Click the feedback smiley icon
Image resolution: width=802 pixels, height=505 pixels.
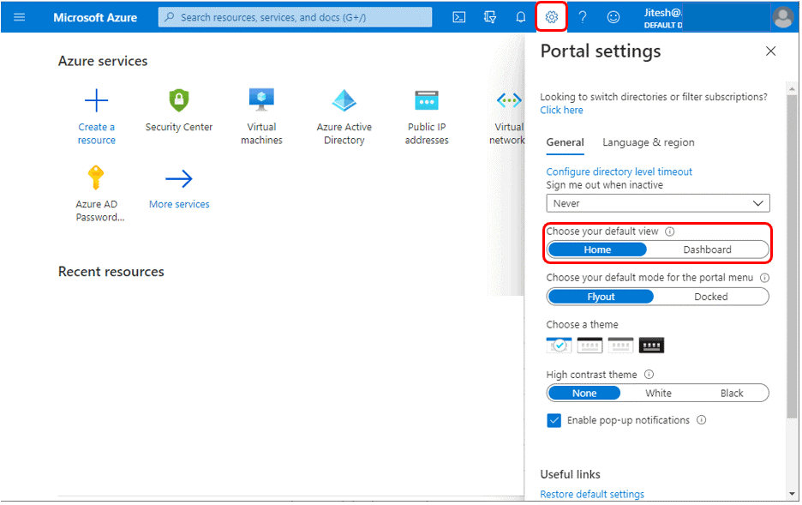(x=613, y=17)
